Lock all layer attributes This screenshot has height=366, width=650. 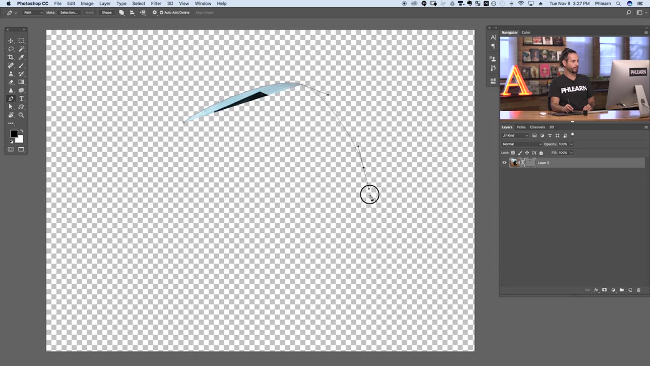(x=541, y=153)
